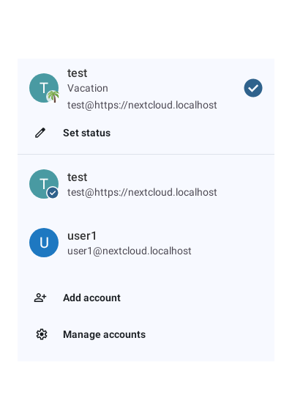
Task: Click the add-person icon for Add account
Action: click(x=40, y=298)
